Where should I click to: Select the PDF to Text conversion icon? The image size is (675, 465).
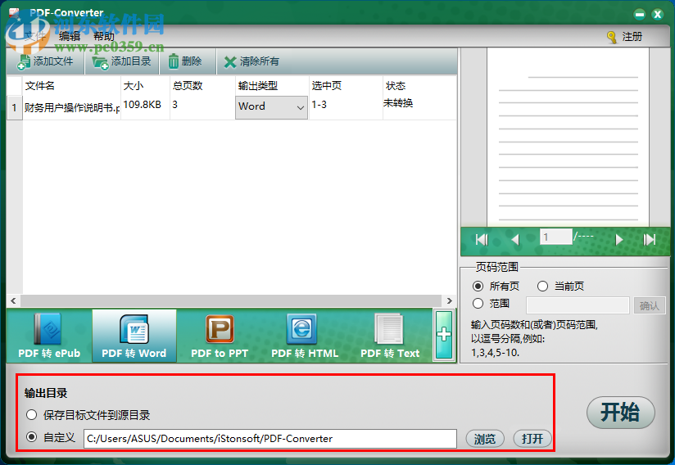[x=390, y=336]
